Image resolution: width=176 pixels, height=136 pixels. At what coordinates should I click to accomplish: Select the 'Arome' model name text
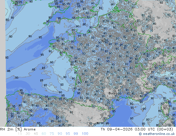(30, 129)
